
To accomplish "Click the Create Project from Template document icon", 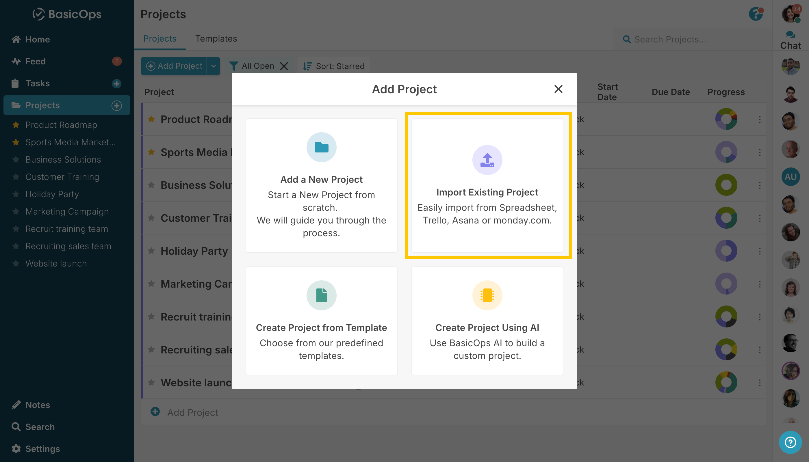I will pyautogui.click(x=321, y=295).
